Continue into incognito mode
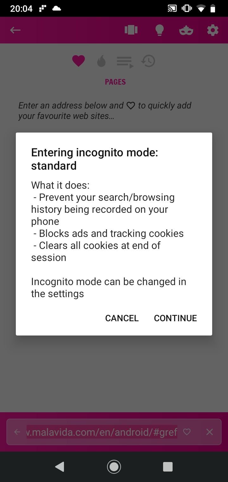The image size is (228, 482). click(x=175, y=318)
